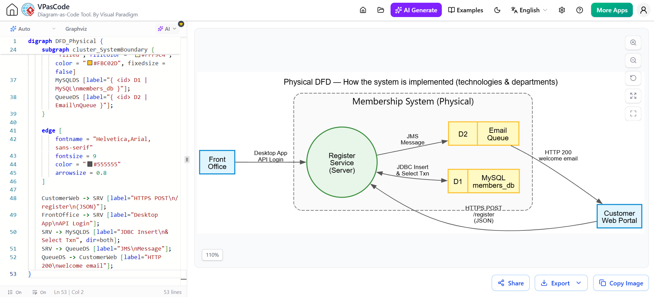Click the closing brace on line 53

click(30, 274)
